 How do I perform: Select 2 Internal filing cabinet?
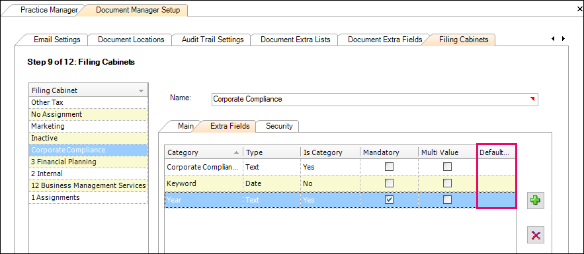click(88, 174)
